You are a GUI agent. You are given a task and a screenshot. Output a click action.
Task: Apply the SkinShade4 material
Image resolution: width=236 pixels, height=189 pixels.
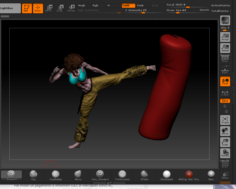167,175
